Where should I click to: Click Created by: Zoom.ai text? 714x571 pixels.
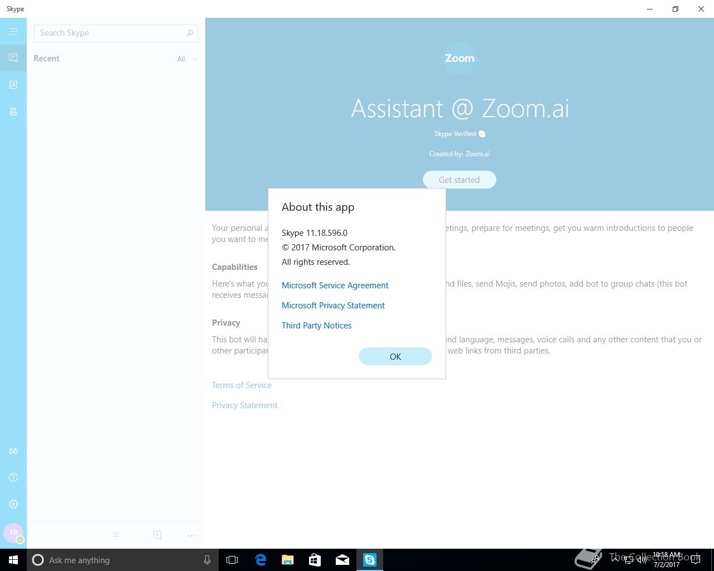coord(459,153)
